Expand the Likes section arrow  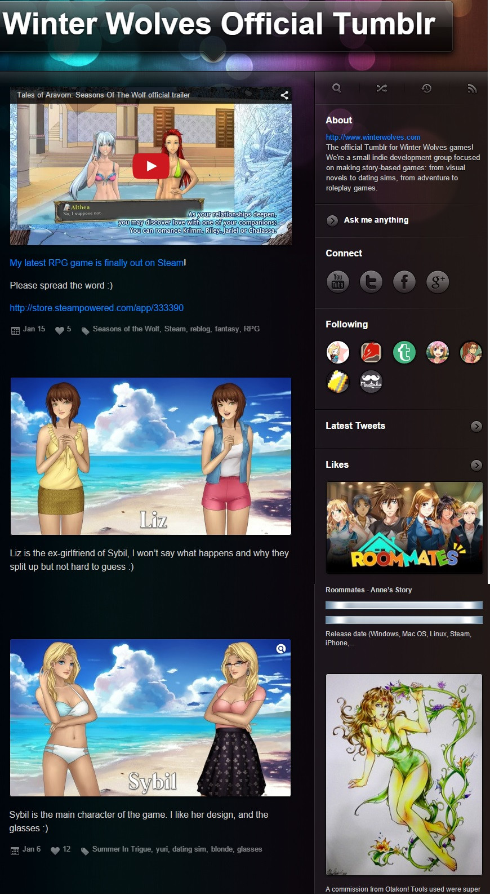[x=476, y=465]
